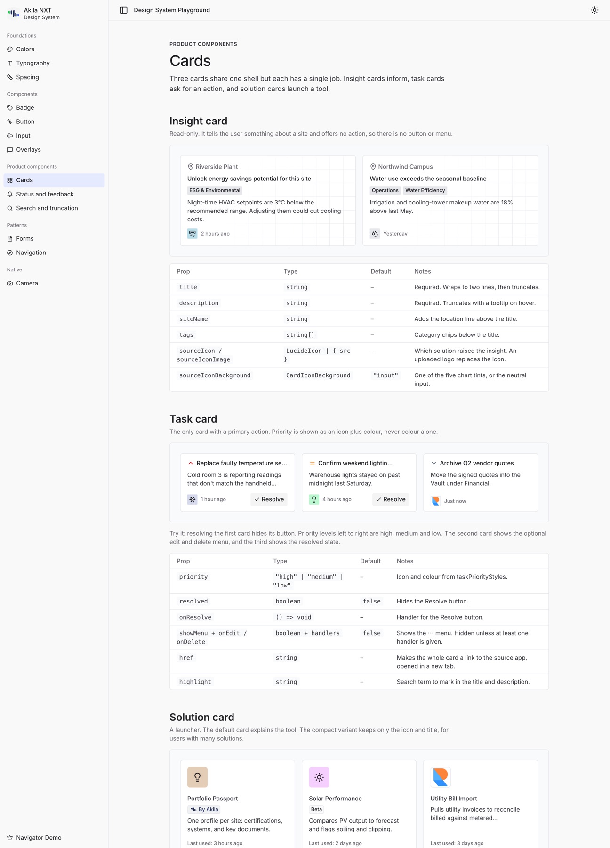The height and width of the screenshot is (848, 610).
Task: Click the lightbulb icon beside 4 hours ago
Action: (314, 499)
